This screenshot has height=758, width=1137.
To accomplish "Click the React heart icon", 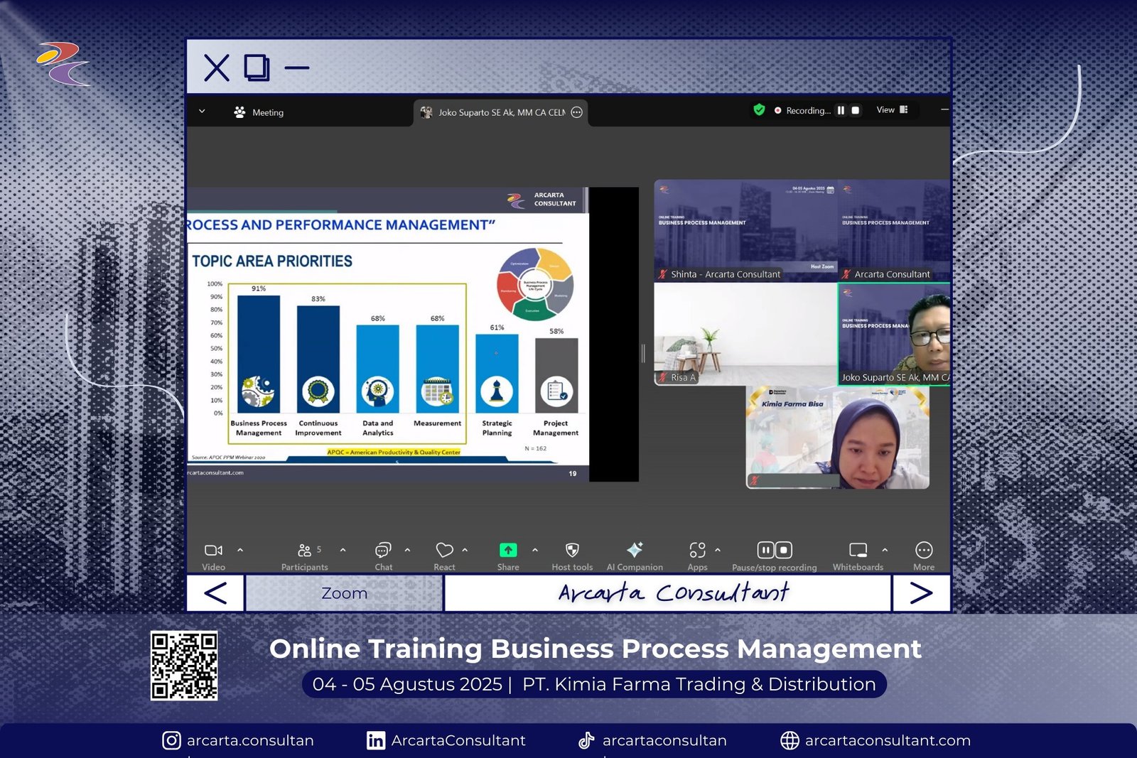I will (444, 551).
